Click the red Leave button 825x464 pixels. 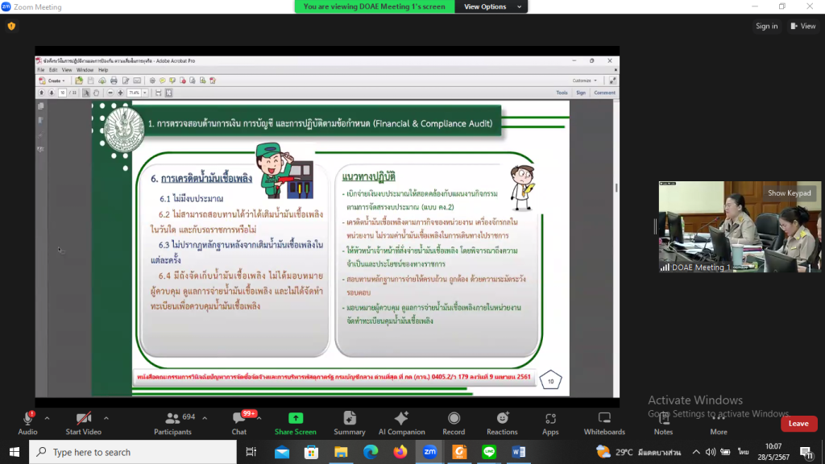pyautogui.click(x=798, y=424)
